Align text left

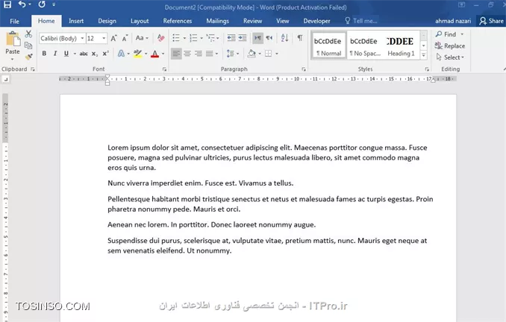coord(176,54)
